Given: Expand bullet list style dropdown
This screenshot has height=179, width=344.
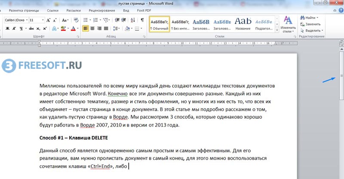Looking at the screenshot, I should coord(90,20).
